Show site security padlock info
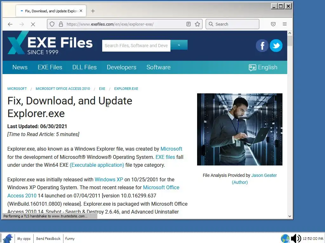The height and width of the screenshot is (243, 325). coord(61,24)
